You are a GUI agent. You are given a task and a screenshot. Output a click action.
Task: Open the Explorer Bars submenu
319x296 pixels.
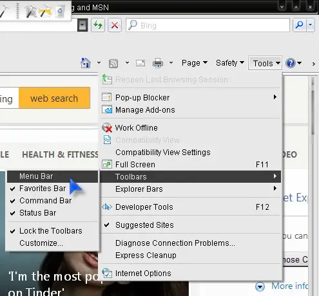[190, 189]
